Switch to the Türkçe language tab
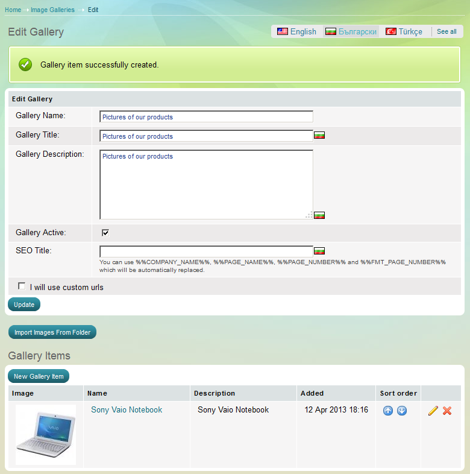470x474 pixels. (404, 31)
